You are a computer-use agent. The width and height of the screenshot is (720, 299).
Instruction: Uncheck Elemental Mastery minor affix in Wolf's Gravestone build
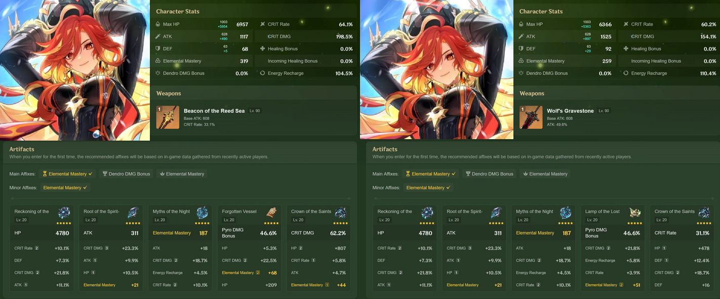pos(428,188)
